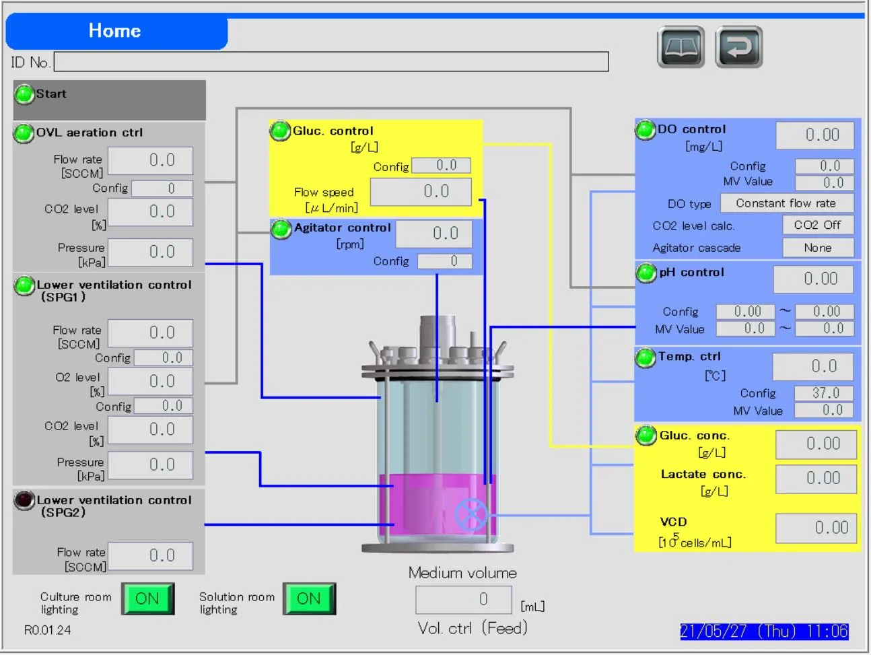
Task: Click the dark SPG2 ventilation indicator lamp
Action: [24, 500]
